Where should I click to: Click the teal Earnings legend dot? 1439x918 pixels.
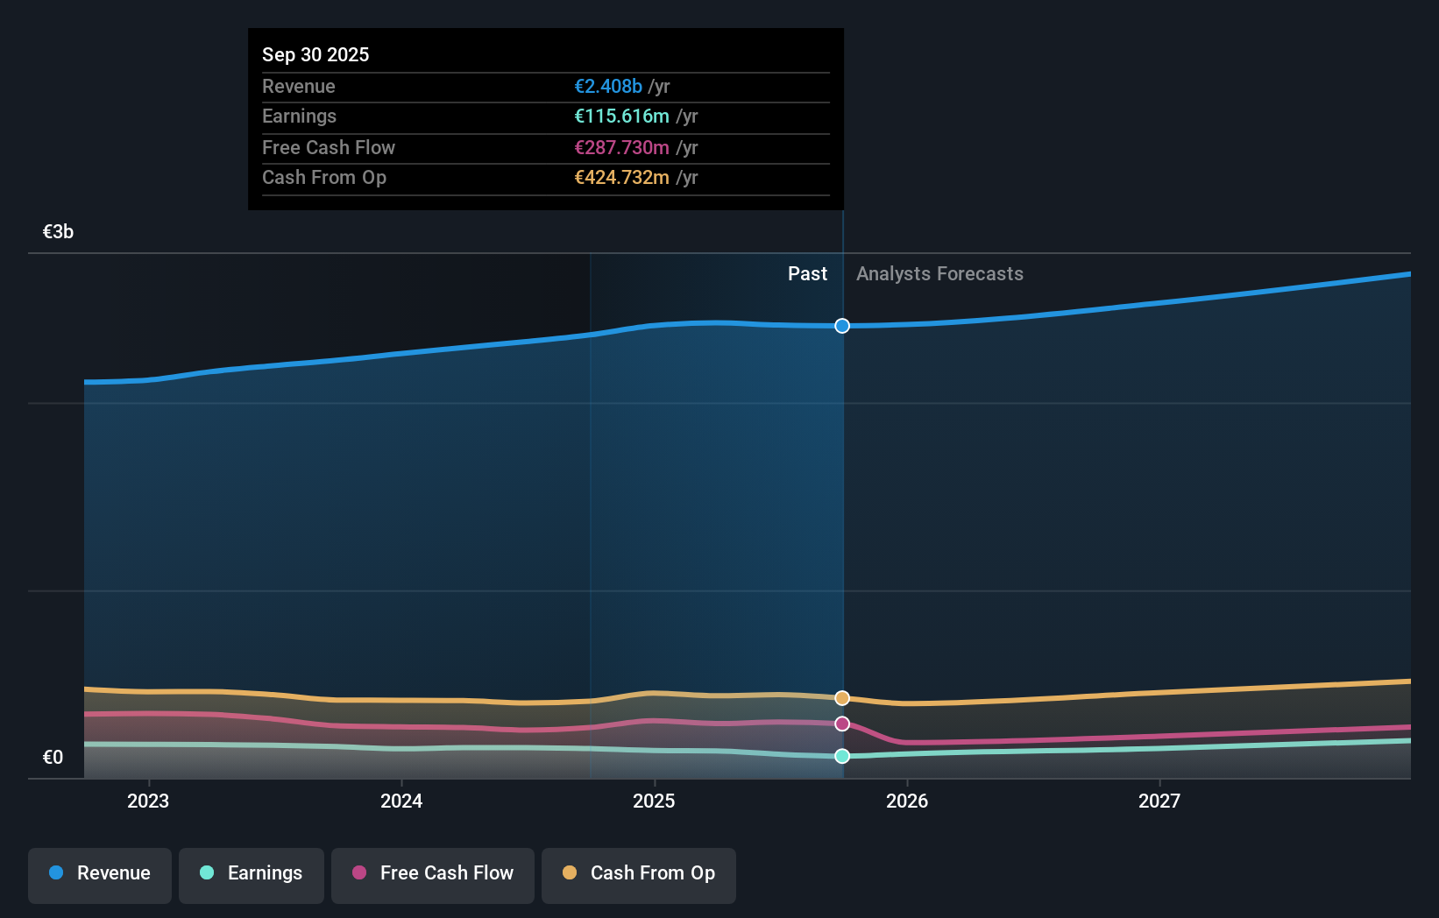[207, 873]
